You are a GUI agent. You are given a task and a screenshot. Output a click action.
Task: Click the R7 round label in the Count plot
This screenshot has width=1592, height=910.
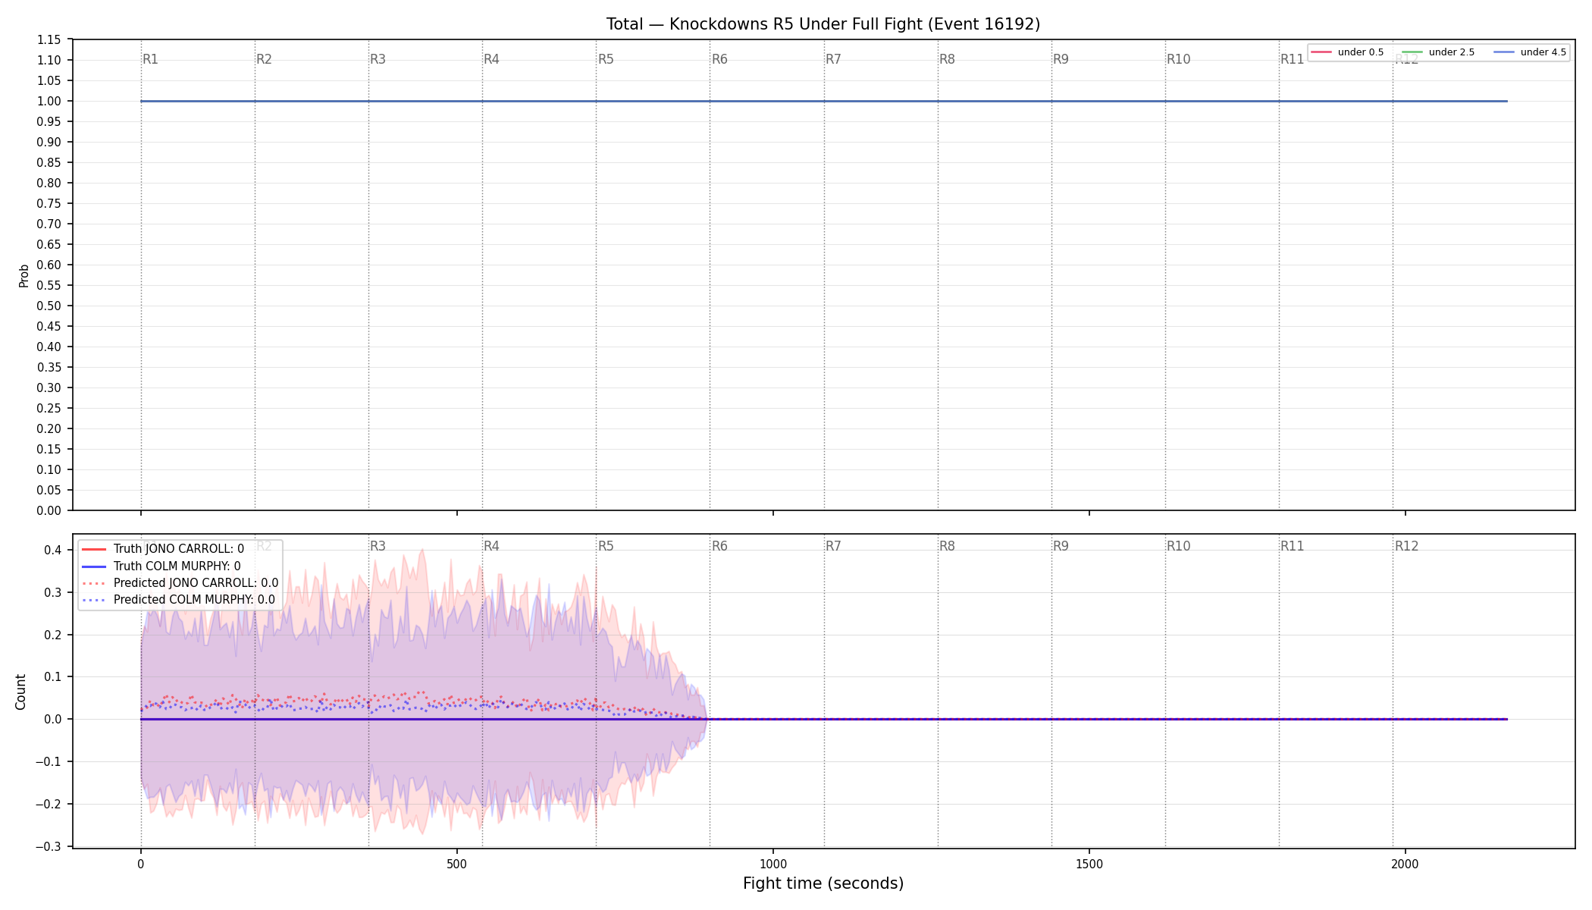(833, 546)
